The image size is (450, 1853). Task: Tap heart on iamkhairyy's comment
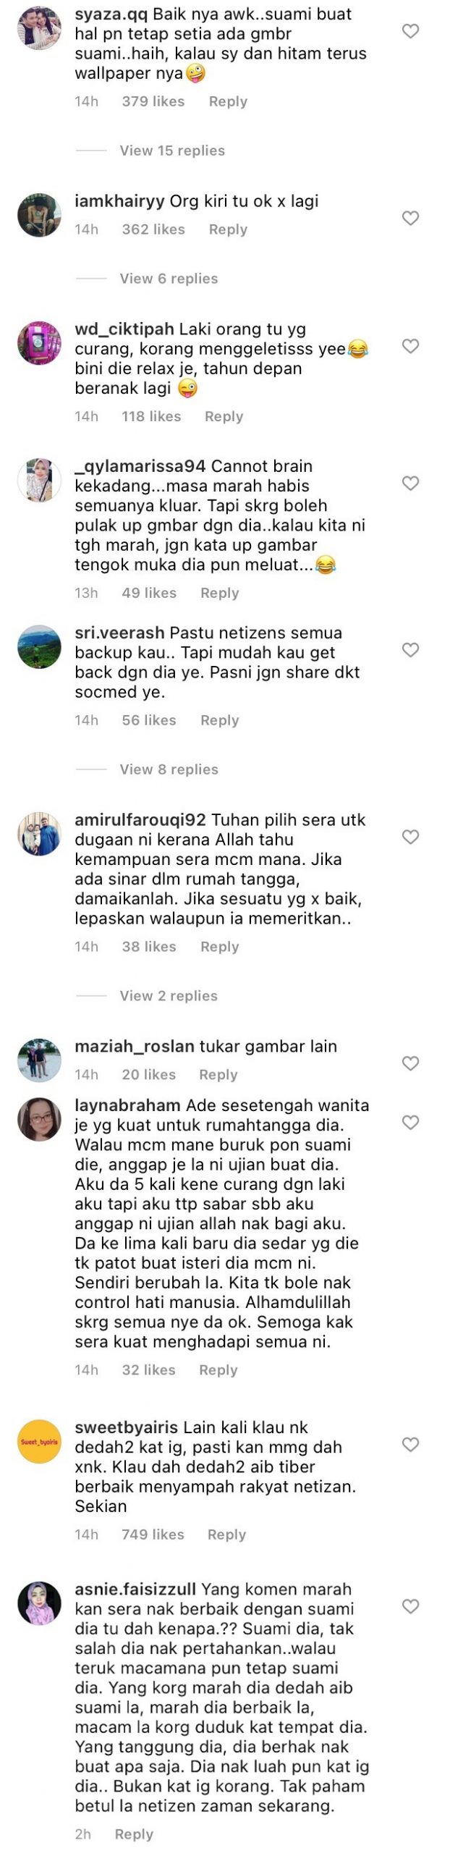[x=410, y=218]
